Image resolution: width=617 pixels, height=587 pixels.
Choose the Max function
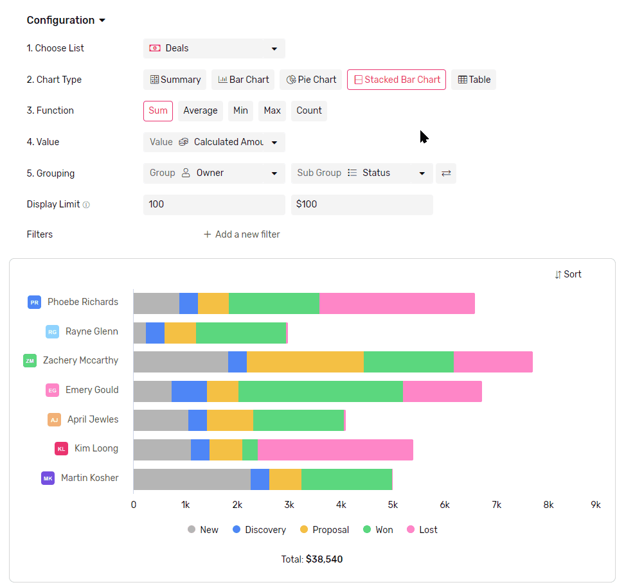point(272,111)
